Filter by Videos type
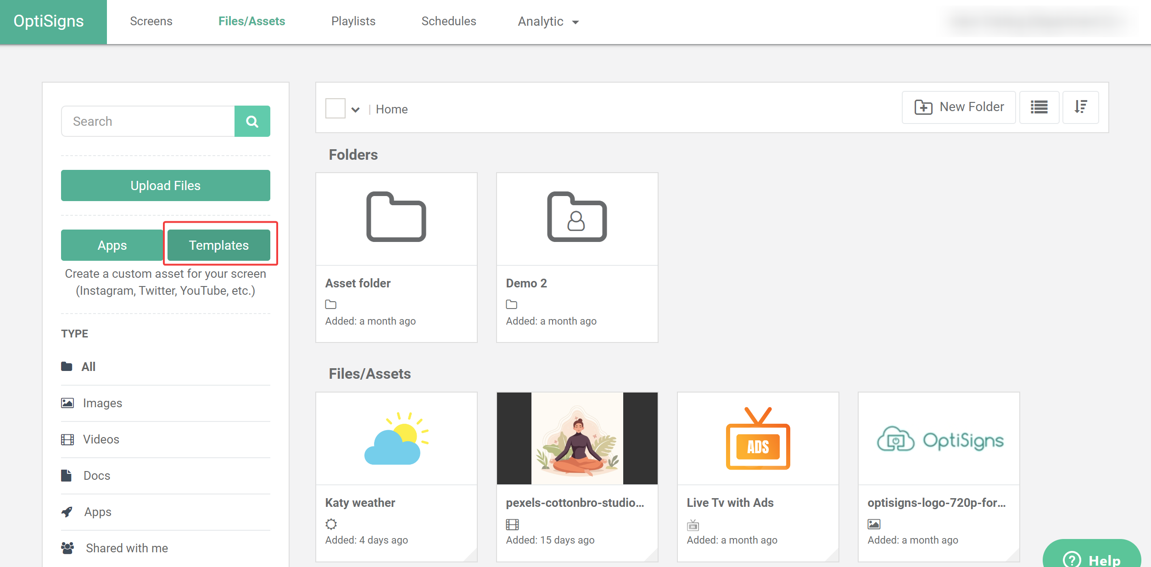Viewport: 1151px width, 567px height. point(101,439)
